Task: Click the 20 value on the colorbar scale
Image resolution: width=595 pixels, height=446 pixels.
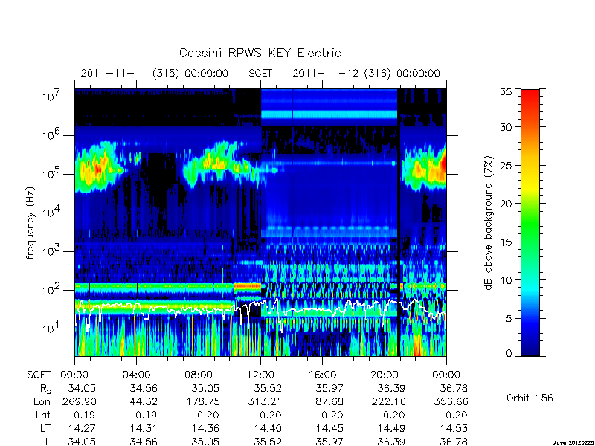Action: coord(506,203)
